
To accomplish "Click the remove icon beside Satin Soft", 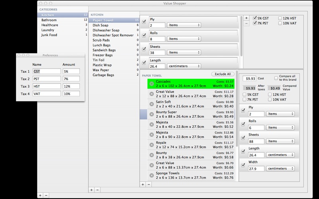I will 152,104.
